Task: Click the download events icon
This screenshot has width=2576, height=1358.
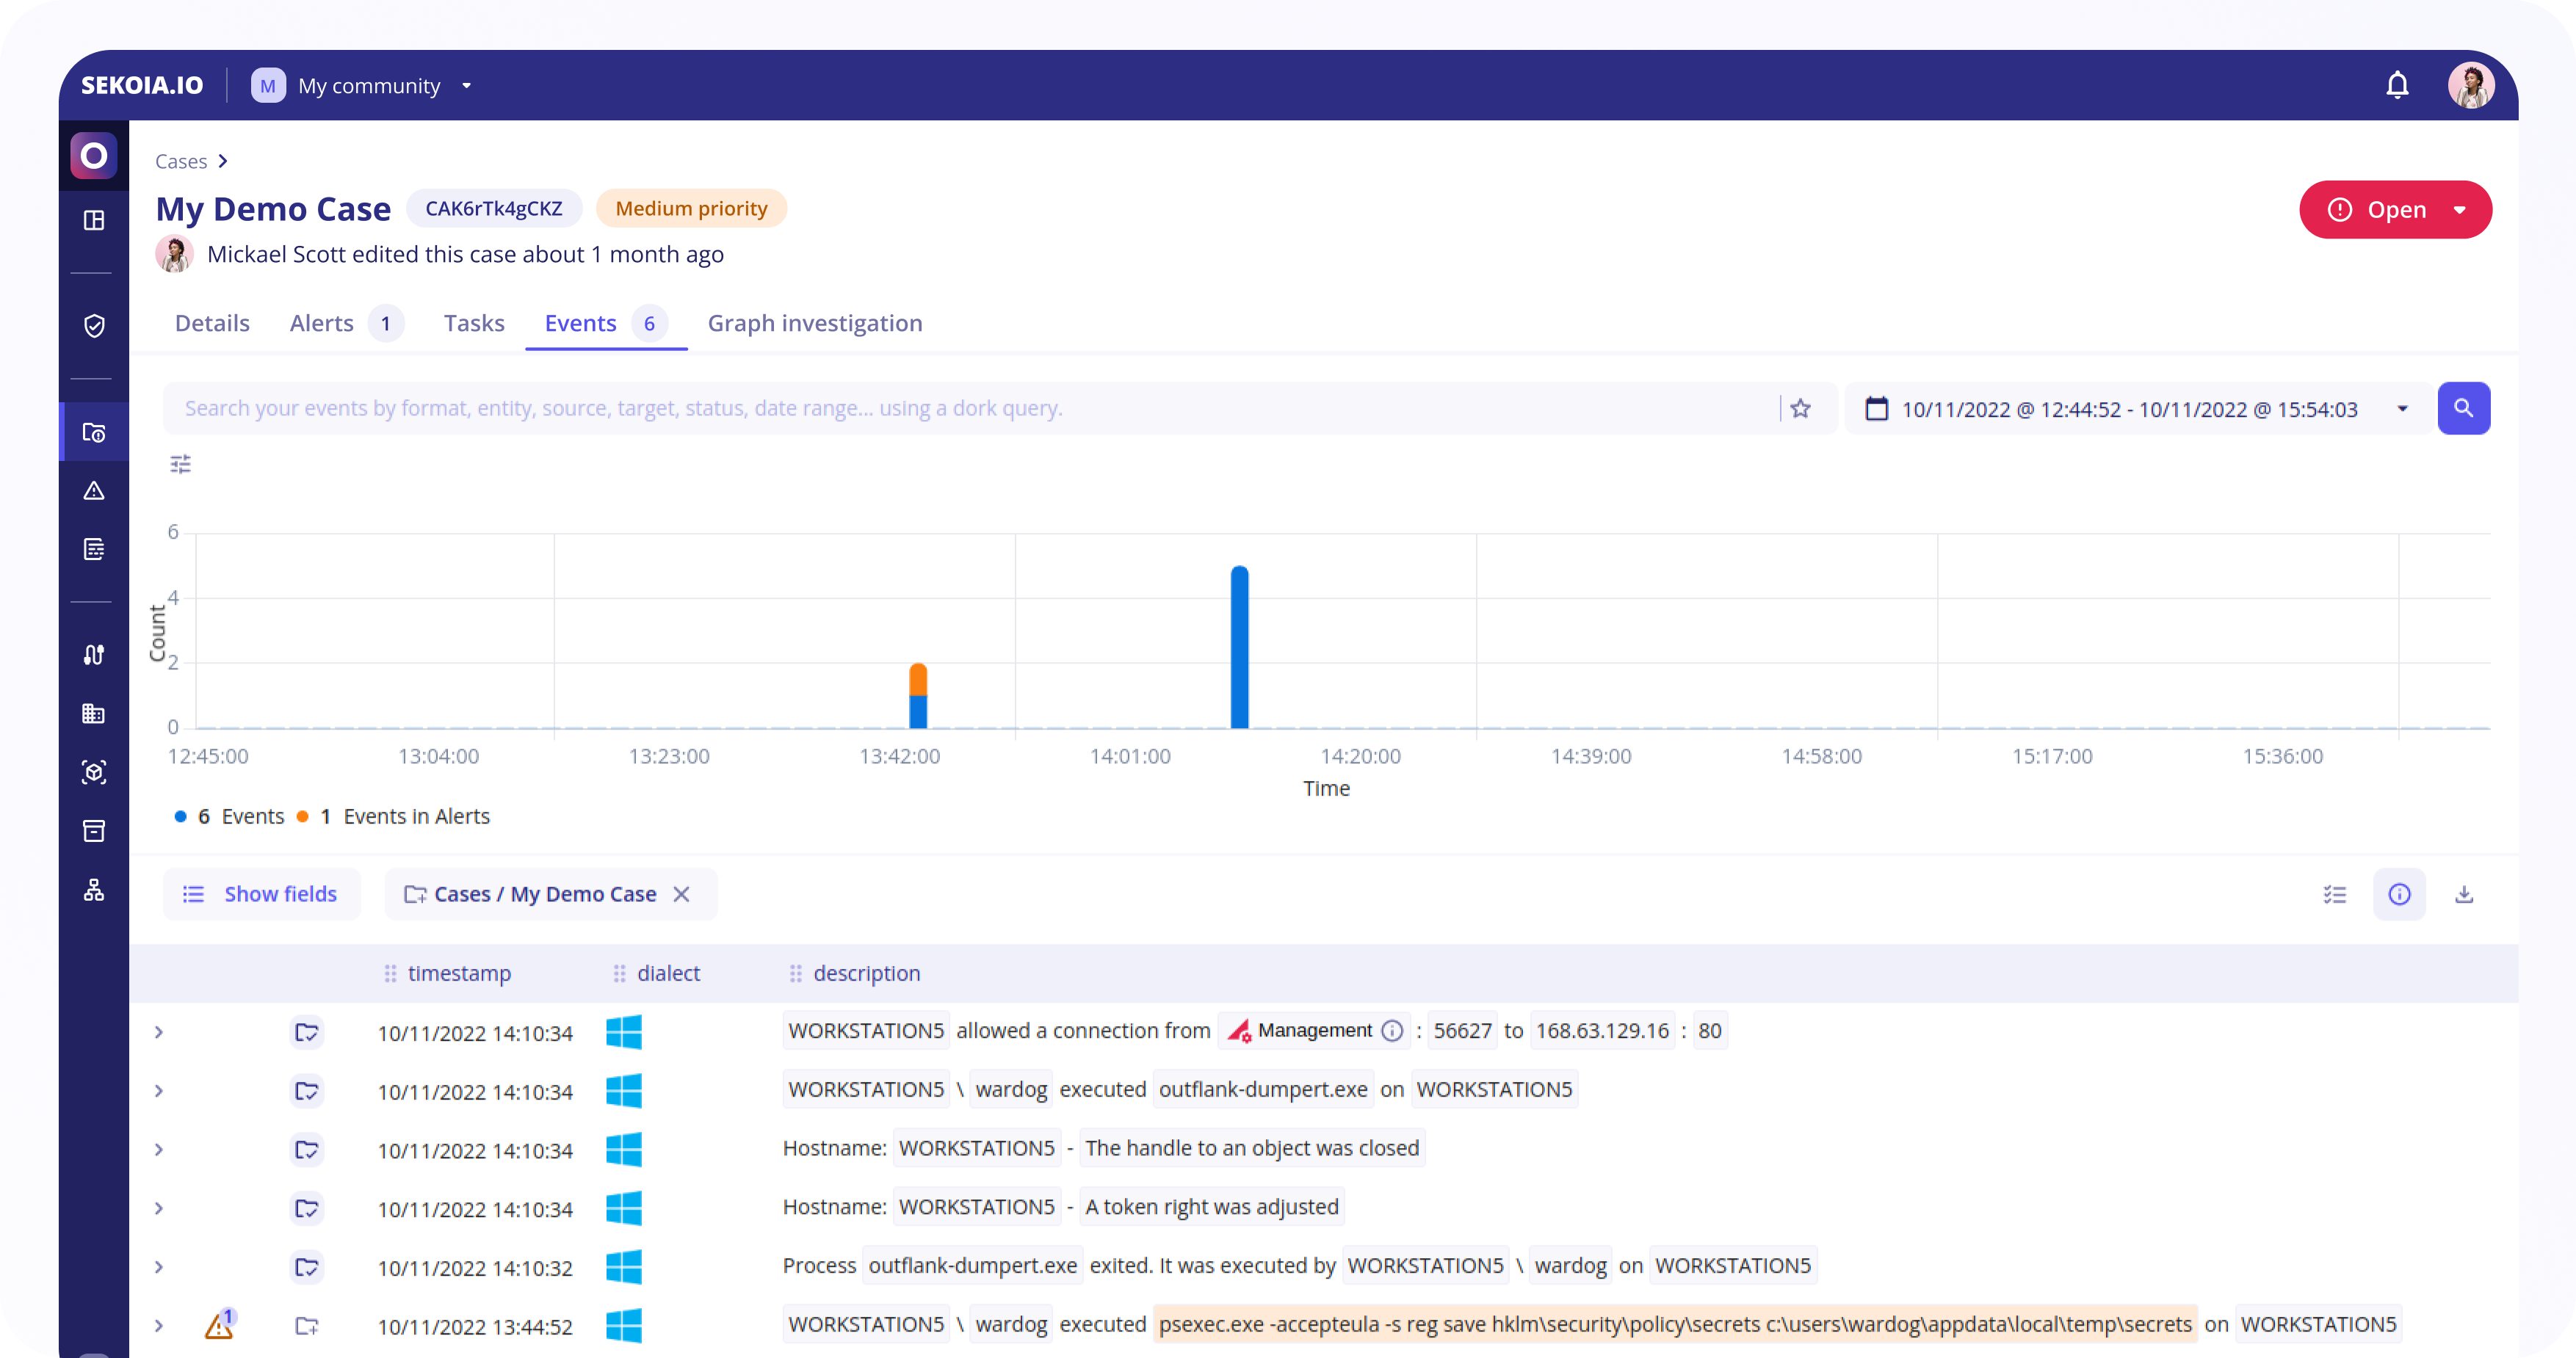Action: click(2464, 894)
